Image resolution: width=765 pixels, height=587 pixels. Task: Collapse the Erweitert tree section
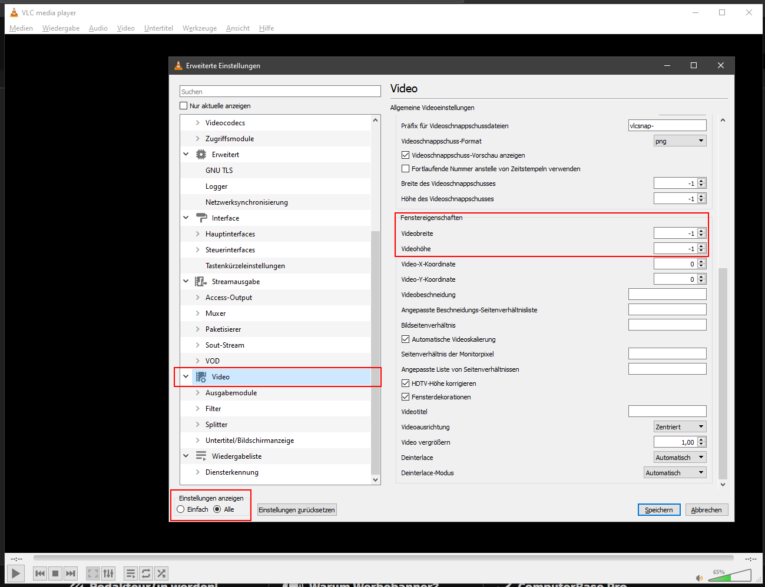pyautogui.click(x=186, y=155)
